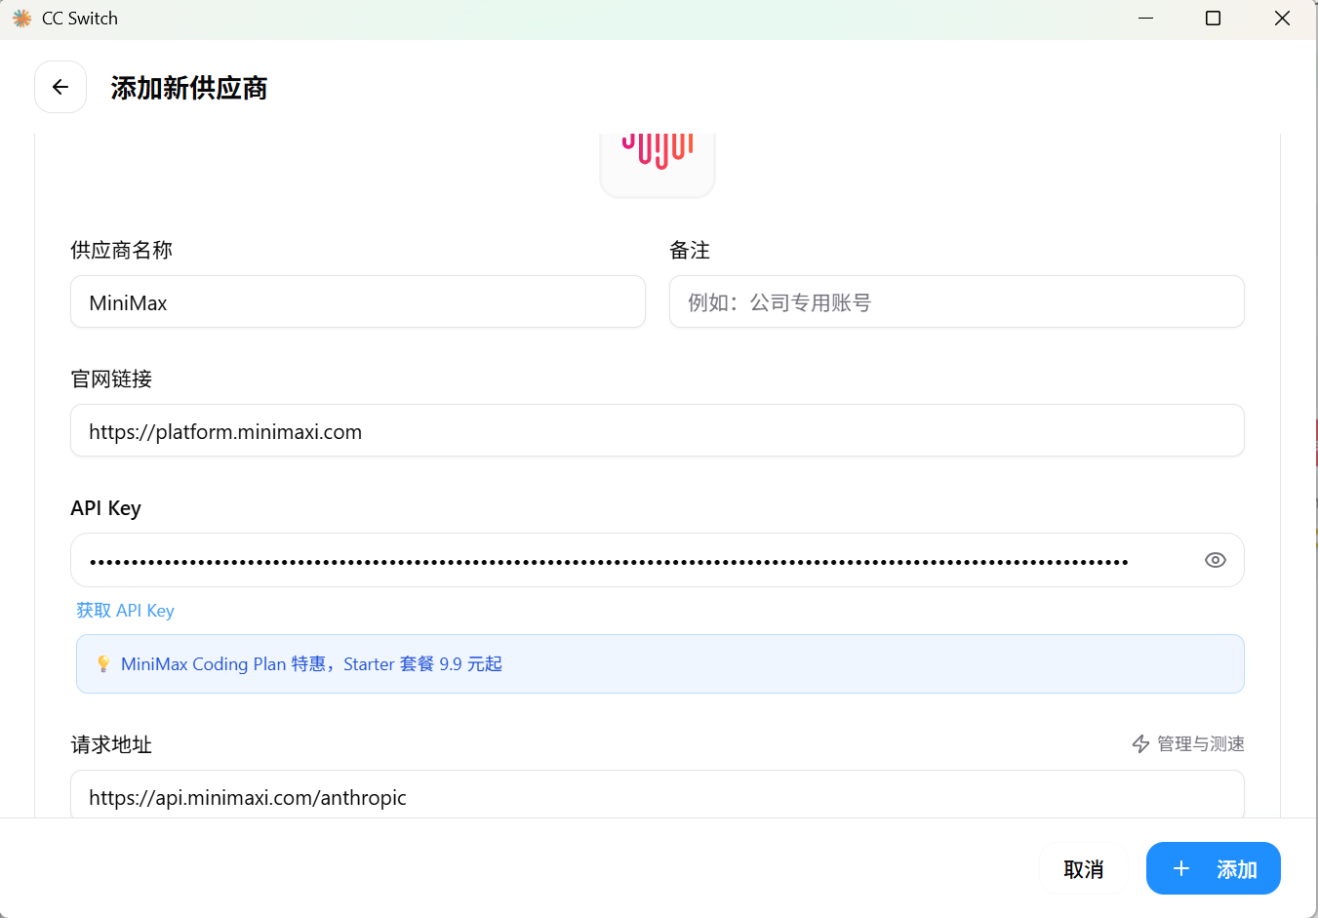Click the 添加 button
This screenshot has height=918, width=1318.
pos(1213,868)
